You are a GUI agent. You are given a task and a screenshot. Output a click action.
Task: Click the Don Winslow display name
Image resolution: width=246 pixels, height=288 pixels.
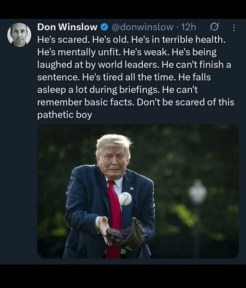point(67,27)
